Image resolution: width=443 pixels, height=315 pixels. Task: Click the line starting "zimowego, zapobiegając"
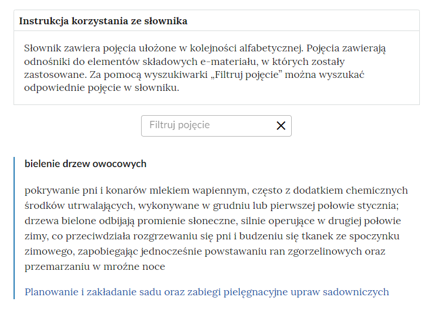pos(204,251)
